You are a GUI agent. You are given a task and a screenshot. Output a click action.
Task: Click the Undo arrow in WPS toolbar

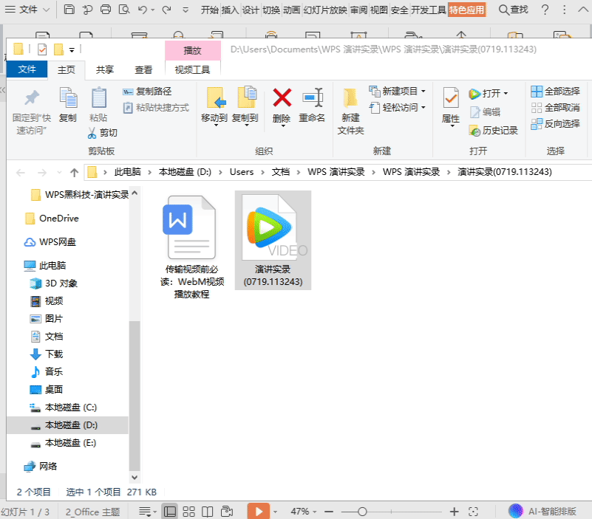143,10
